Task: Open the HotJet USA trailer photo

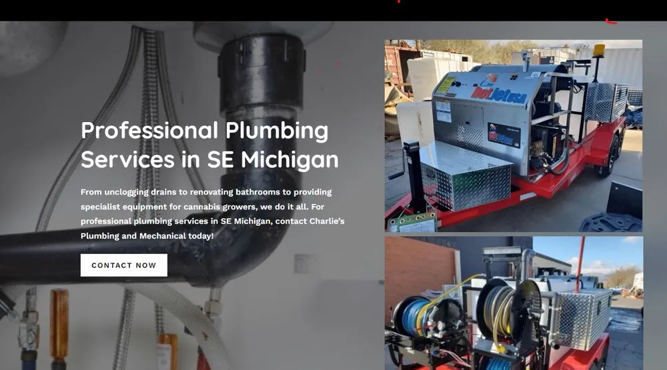Action: [x=514, y=136]
